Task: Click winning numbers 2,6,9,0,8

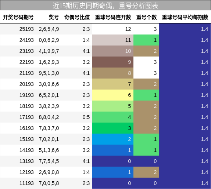Action: tap(49, 172)
